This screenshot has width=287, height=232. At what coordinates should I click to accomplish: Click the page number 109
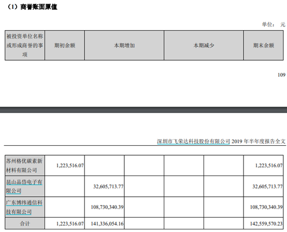[x=281, y=75]
